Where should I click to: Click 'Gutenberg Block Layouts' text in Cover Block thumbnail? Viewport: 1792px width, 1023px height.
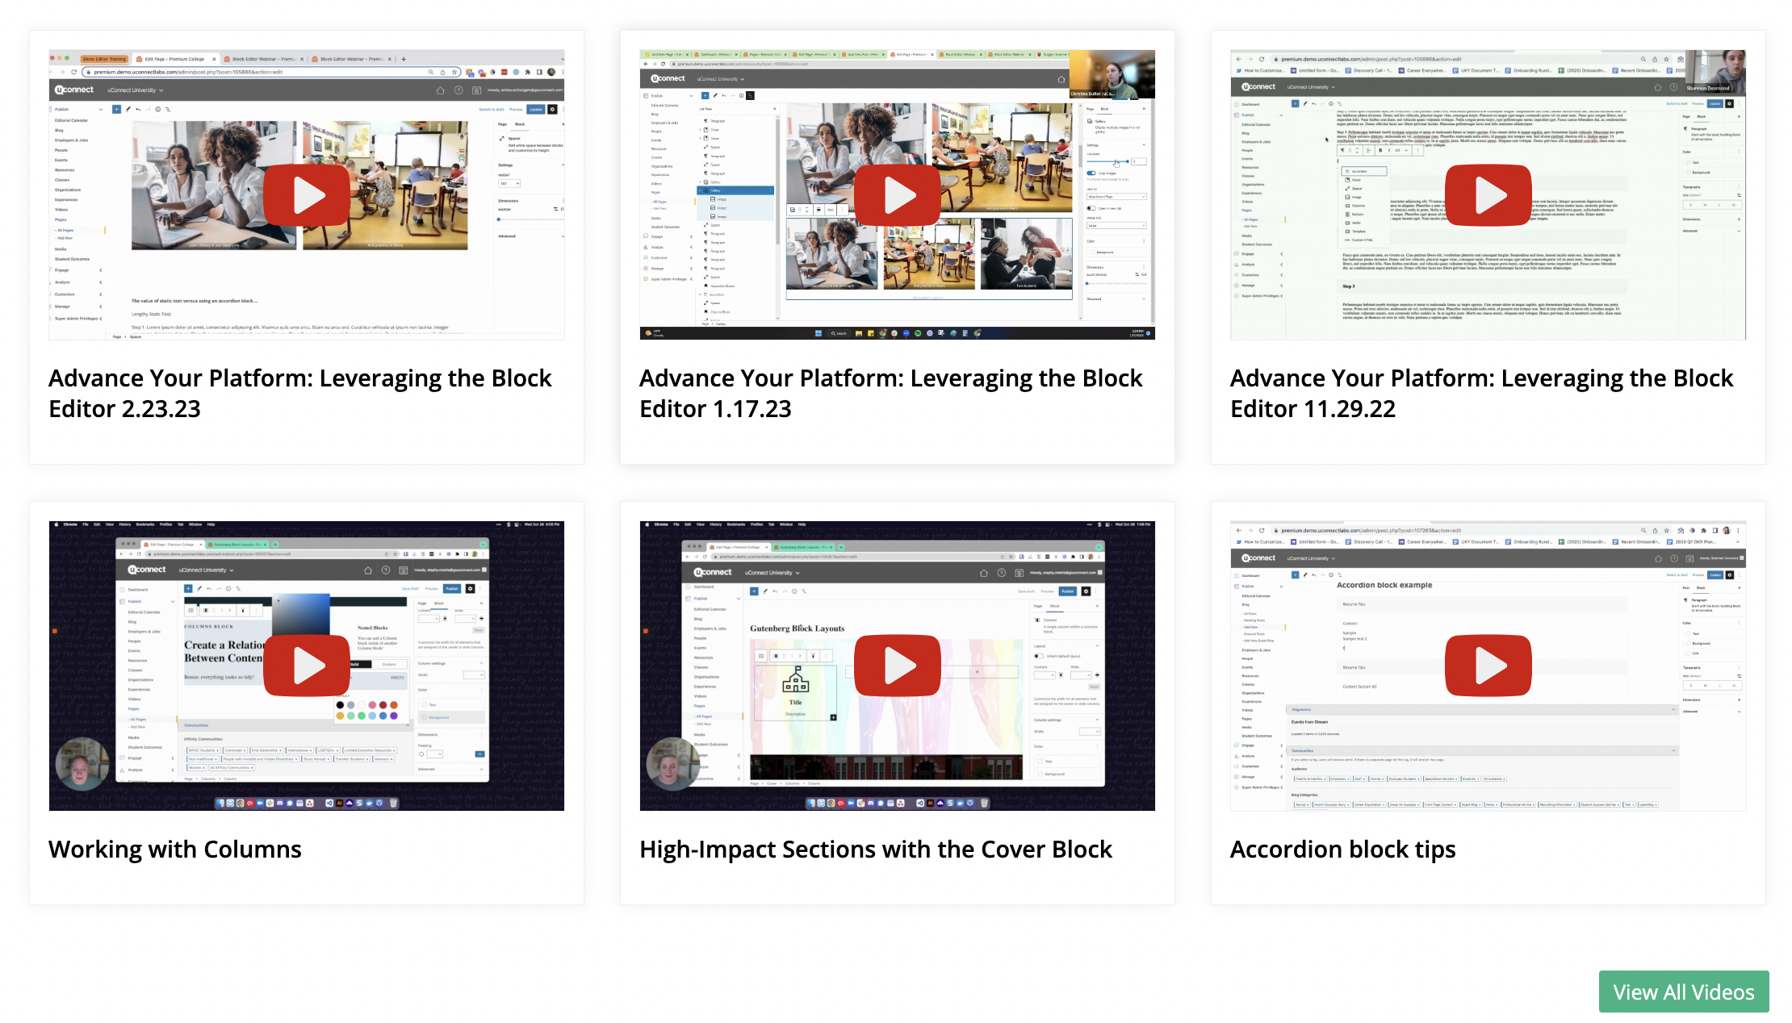click(x=797, y=628)
